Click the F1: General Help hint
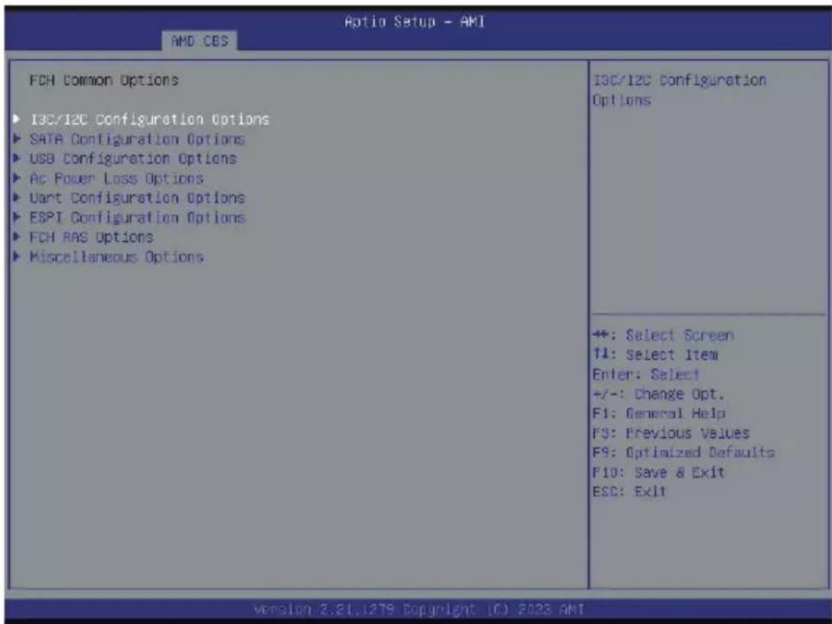The image size is (832, 624). tap(658, 413)
